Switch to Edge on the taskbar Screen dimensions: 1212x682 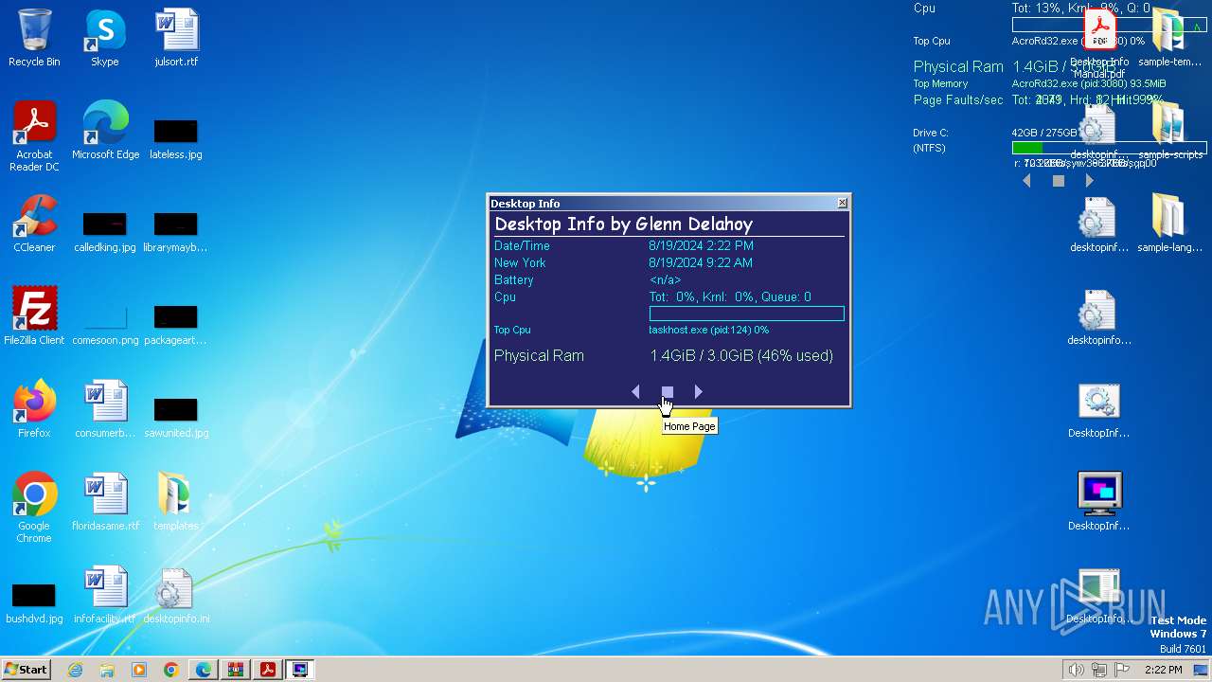[x=204, y=670]
